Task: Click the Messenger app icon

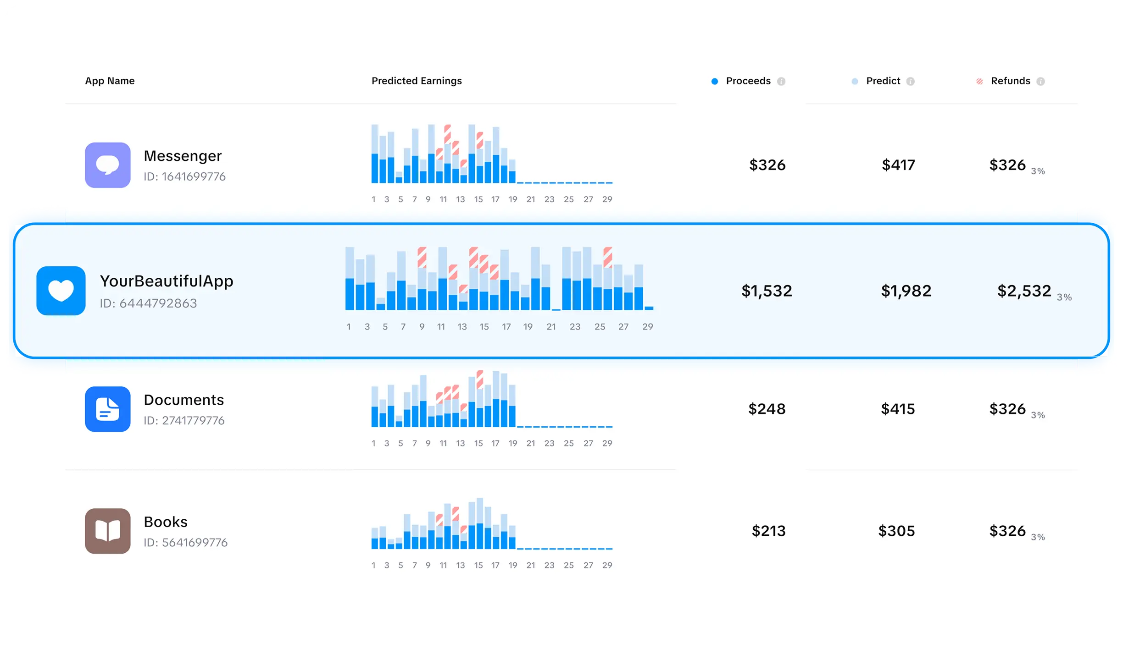Action: tap(107, 165)
